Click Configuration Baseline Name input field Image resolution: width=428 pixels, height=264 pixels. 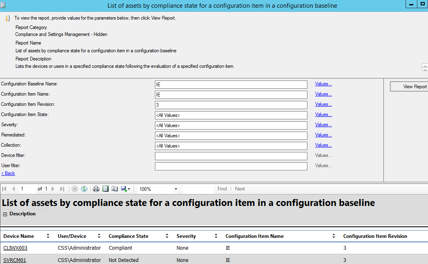pyautogui.click(x=231, y=85)
